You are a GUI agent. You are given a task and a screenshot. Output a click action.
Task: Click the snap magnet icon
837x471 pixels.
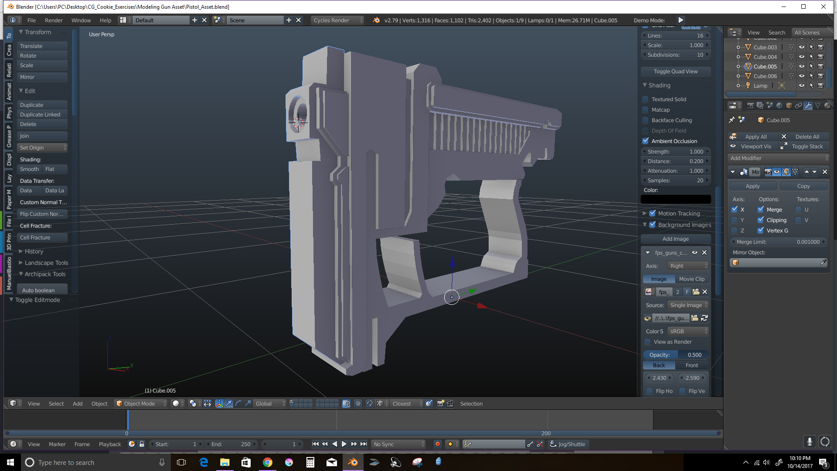[369, 403]
